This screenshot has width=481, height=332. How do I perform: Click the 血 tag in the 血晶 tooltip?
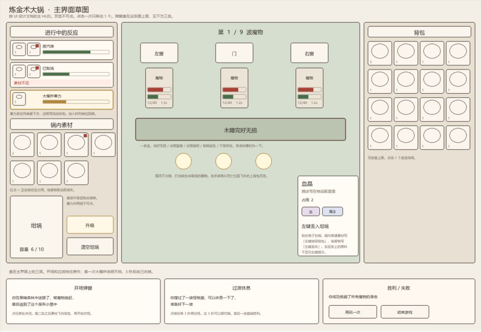(x=311, y=211)
